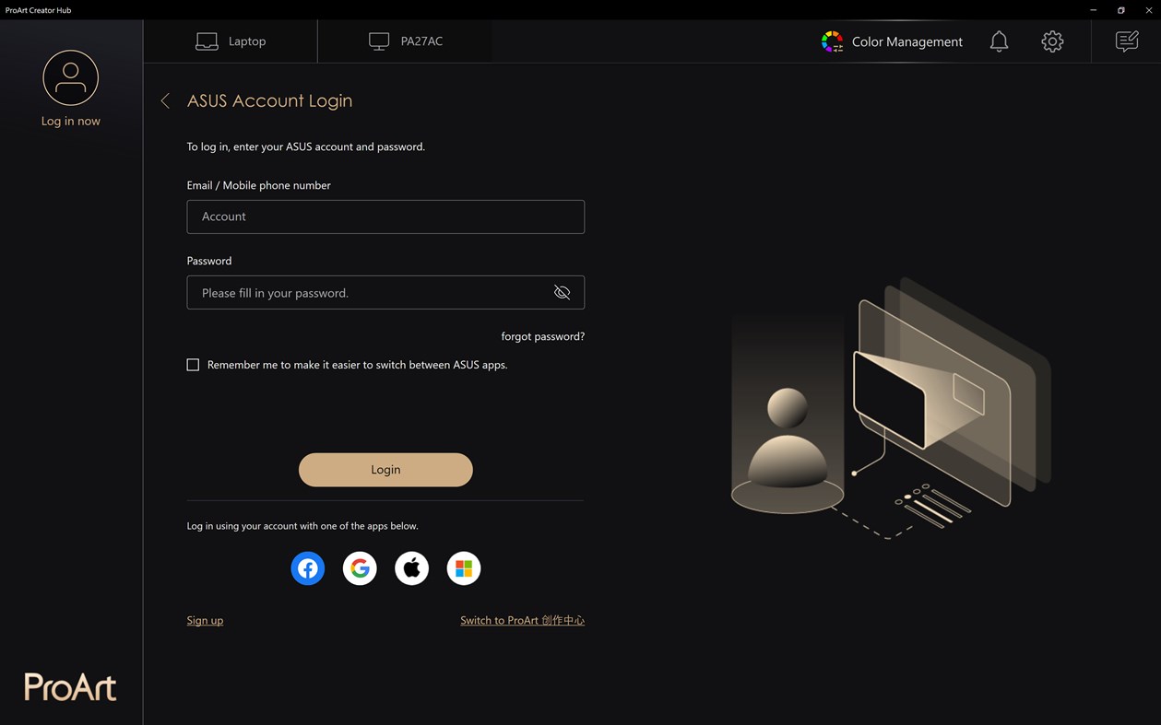Focus the Account email input field
The image size is (1161, 725).
385,216
